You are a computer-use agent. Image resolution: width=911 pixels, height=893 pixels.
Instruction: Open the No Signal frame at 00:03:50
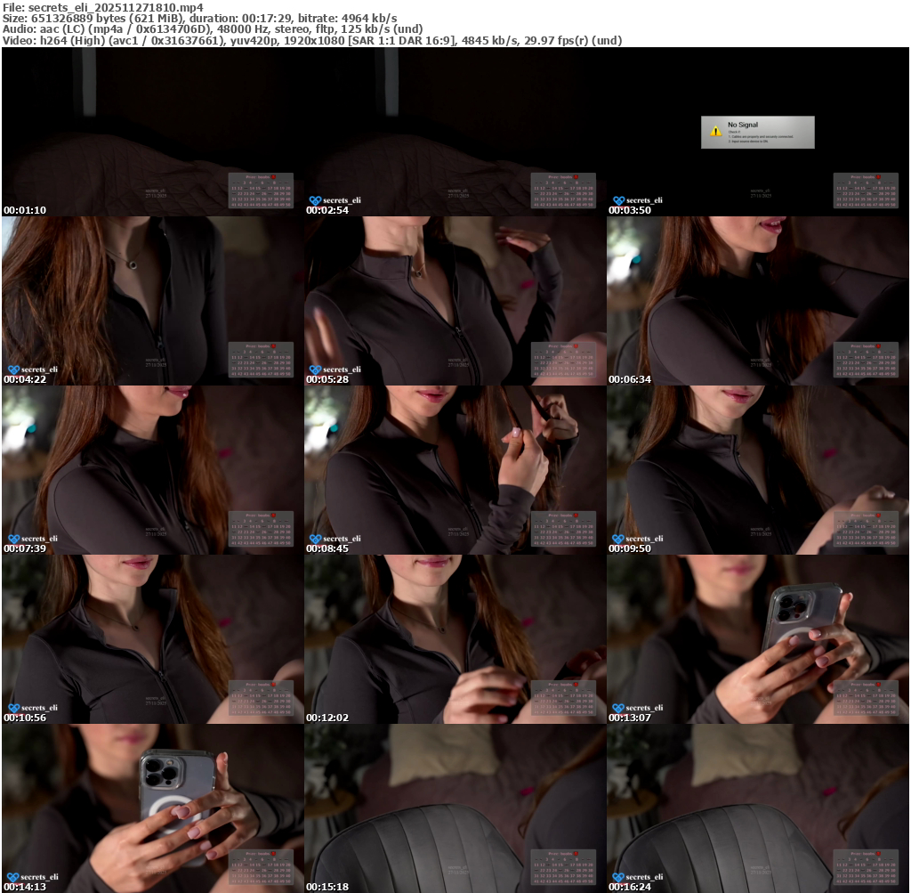758,132
